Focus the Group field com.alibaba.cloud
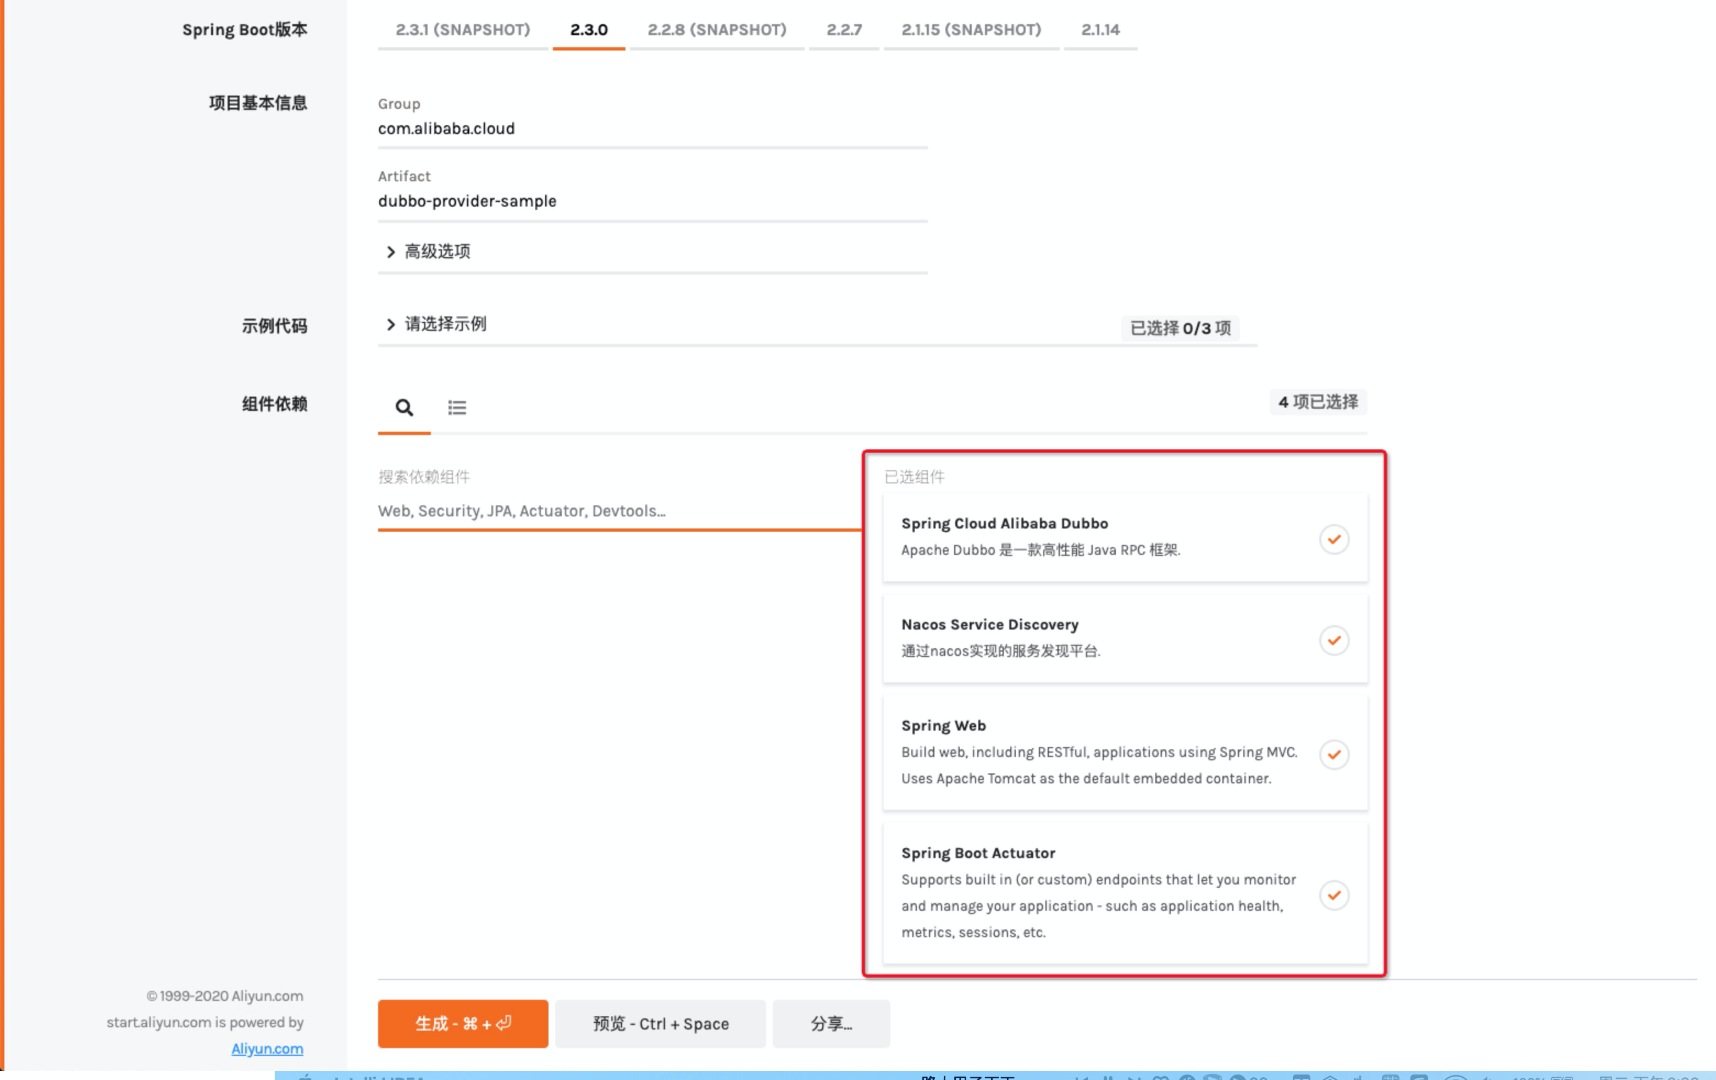Screen dimensions: 1716x1080 (x=652, y=129)
